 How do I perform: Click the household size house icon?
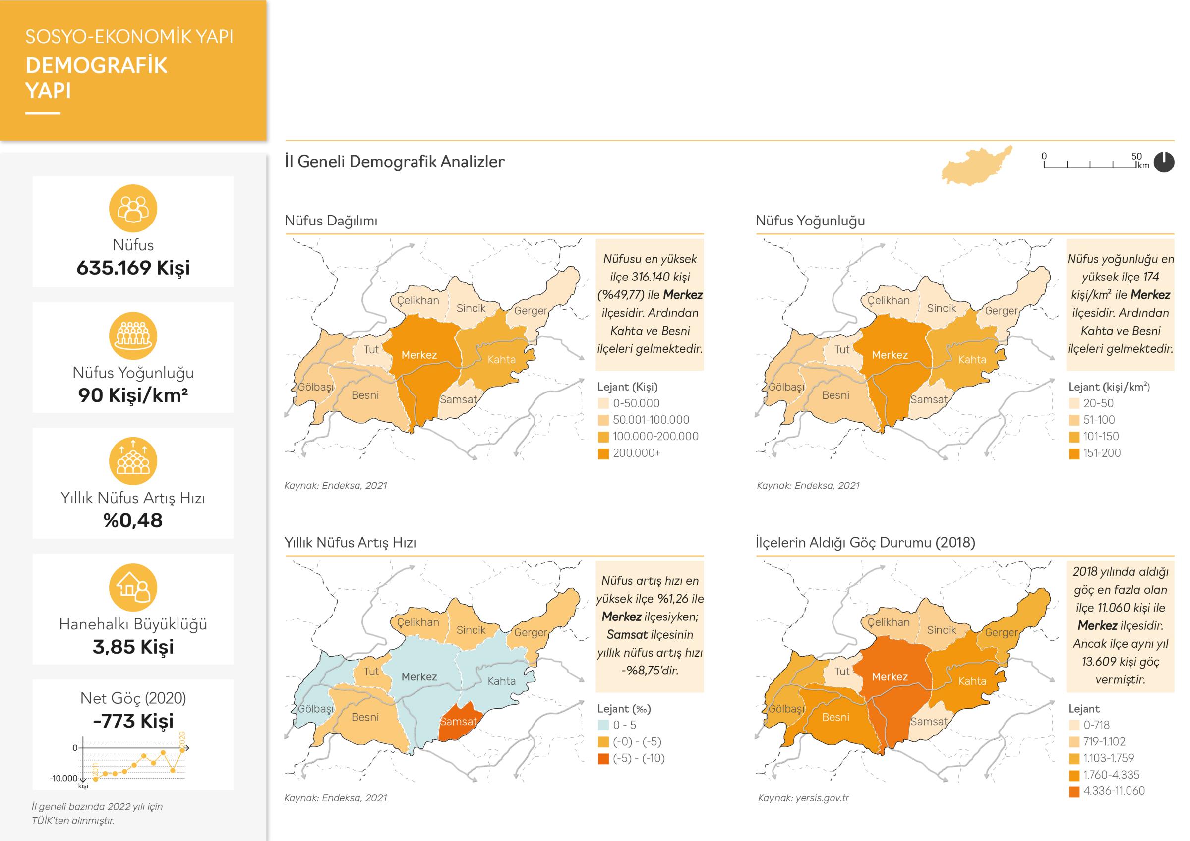(x=133, y=588)
